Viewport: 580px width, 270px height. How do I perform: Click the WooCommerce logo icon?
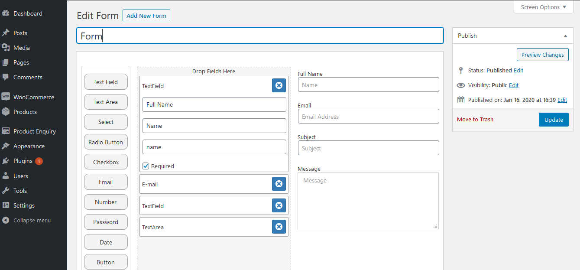pos(6,97)
